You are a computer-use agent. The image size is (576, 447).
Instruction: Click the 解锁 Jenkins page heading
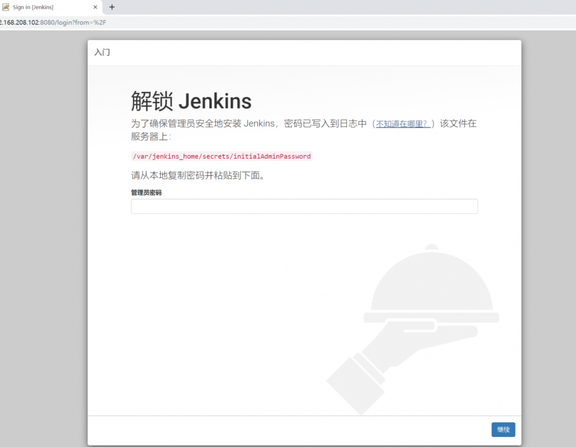[191, 101]
